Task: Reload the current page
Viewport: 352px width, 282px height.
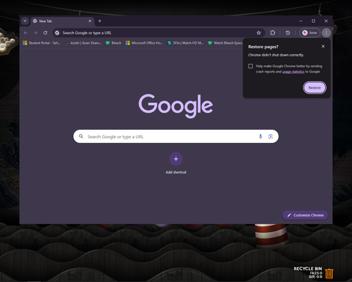Action: coord(45,32)
